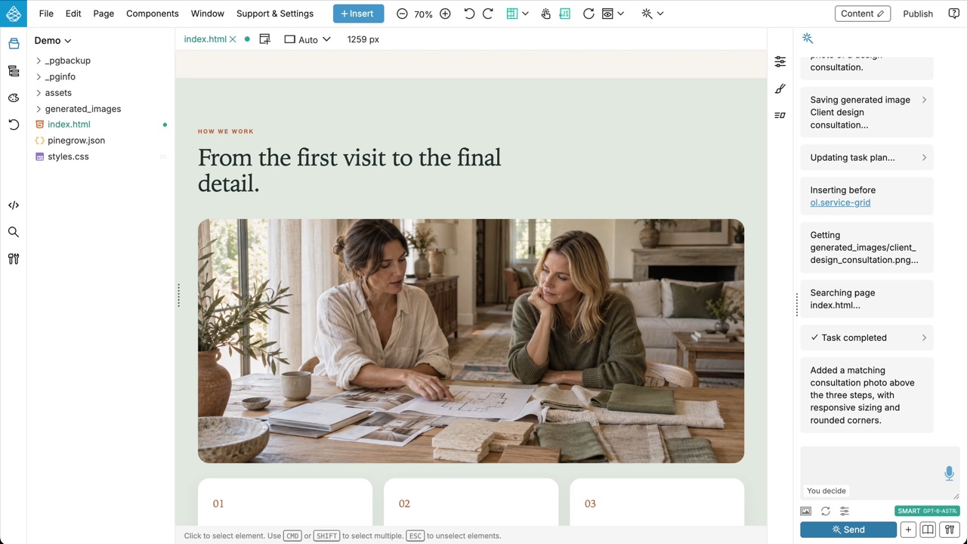Screen dimensions: 967x544
Task: Click the page layout view icon
Action: 512,14
